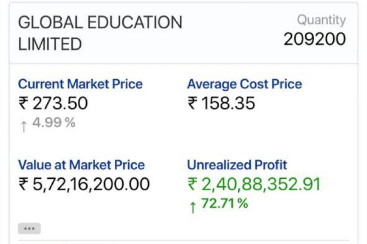
Task: Select the market value amount 5,72,16,200.00
Action: click(x=91, y=184)
